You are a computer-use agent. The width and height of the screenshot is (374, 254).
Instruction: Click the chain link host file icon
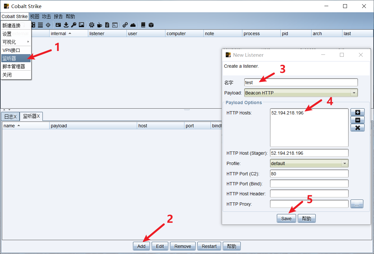point(125,25)
